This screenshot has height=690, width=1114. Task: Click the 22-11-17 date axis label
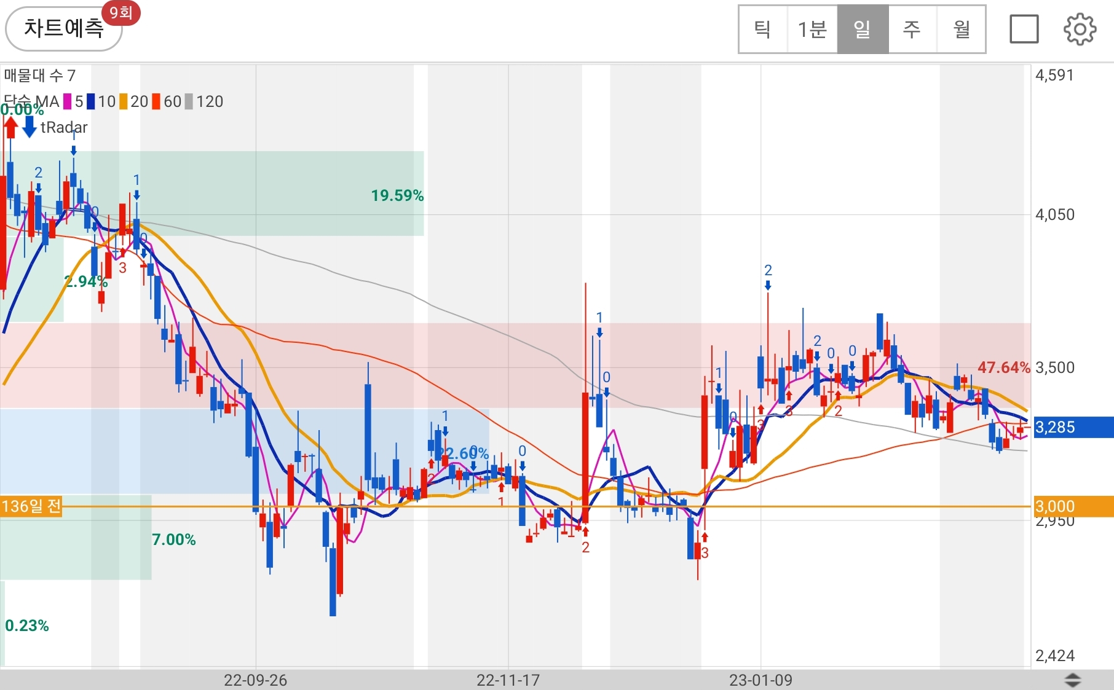[508, 680]
